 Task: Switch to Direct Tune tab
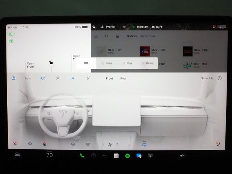149,36
